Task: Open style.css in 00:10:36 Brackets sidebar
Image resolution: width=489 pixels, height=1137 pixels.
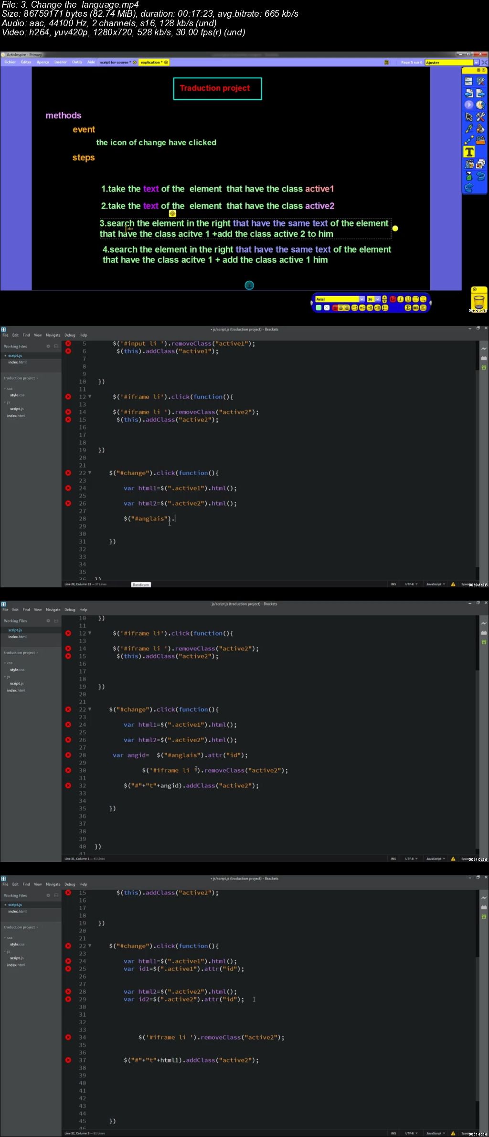Action: point(17,670)
